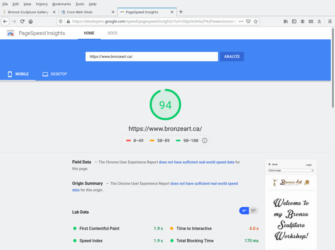Close the Bronze Sculpture Gallery tab
Screen dimensions: 335x250
coord(54,12)
